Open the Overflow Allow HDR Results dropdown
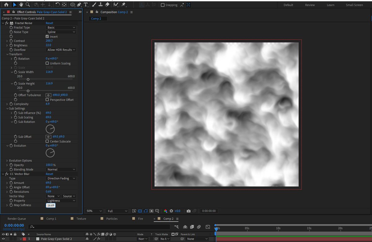372x242 pixels. tap(61, 50)
